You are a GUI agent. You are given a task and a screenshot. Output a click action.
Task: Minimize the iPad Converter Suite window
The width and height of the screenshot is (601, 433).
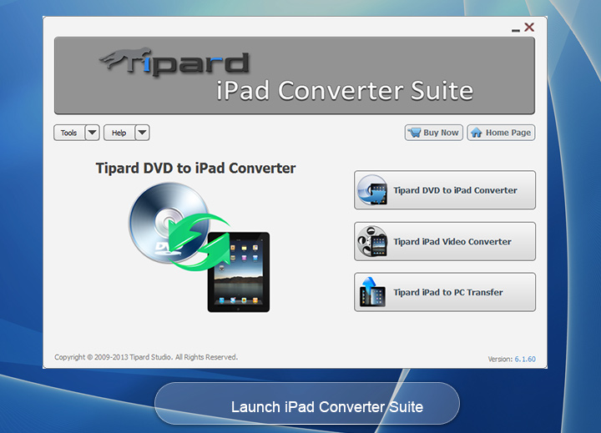coord(516,30)
